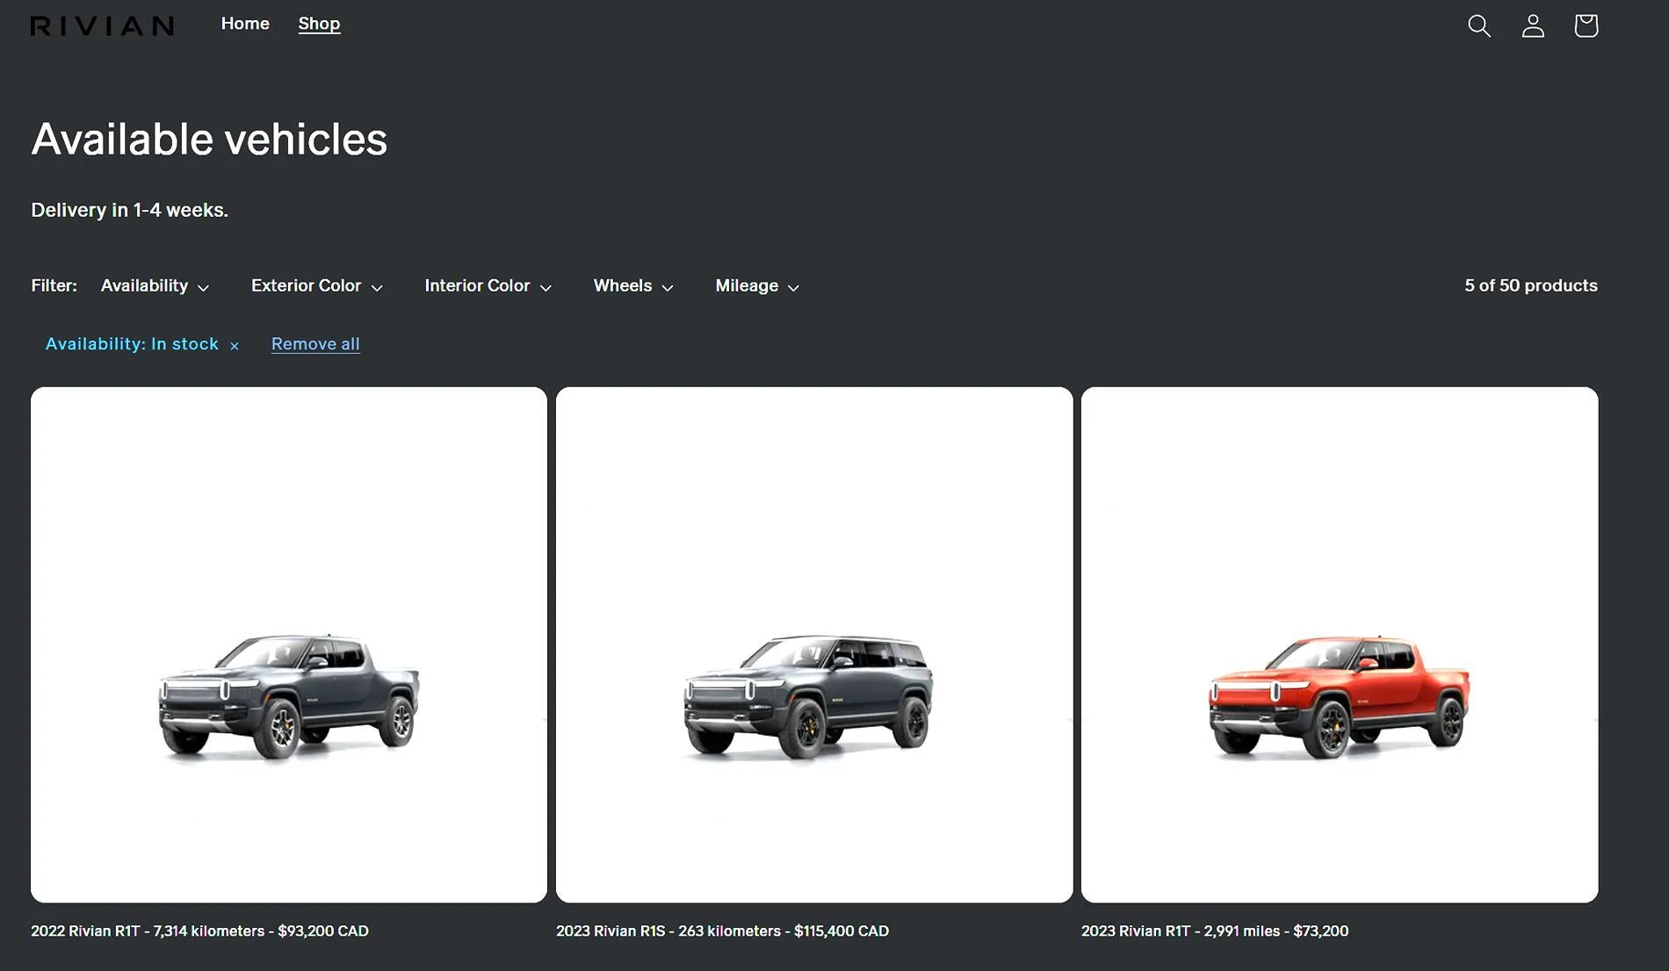Screen dimensions: 1669x971
Task: Expand the Exterior Color filter dropdown
Action: point(316,286)
